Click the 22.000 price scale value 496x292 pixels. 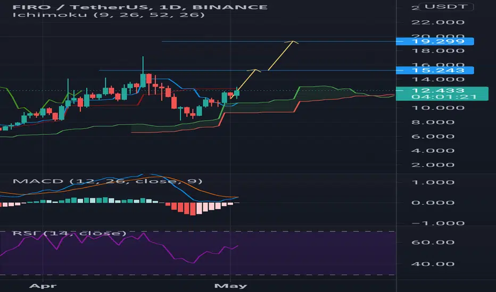pyautogui.click(x=438, y=22)
